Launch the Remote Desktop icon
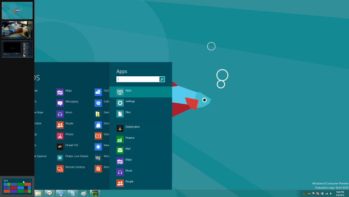349x197 pixels. tap(60, 168)
